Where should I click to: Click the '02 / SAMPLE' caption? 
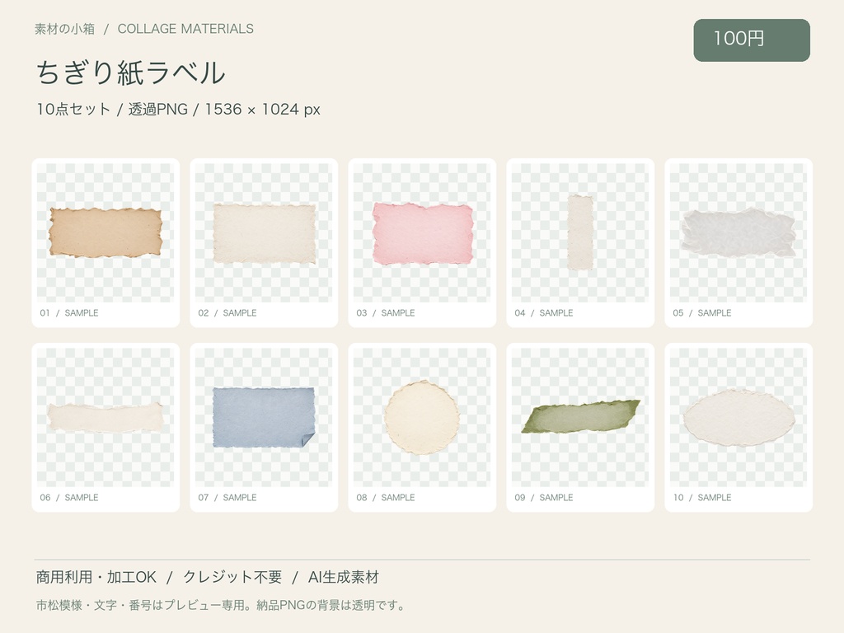point(227,312)
